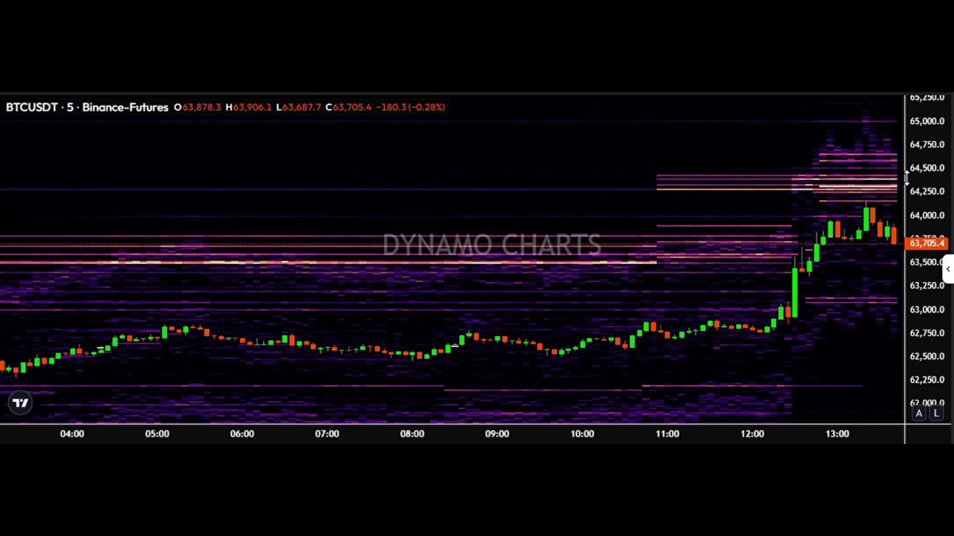
Task: Click the low value L63,687.7
Action: click(x=299, y=107)
